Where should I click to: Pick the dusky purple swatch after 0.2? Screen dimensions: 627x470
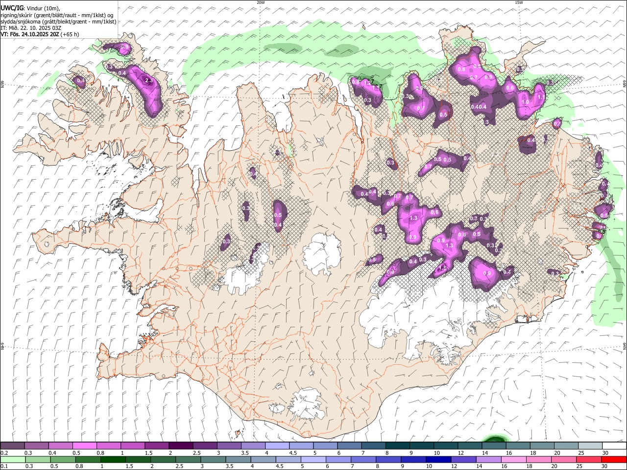(x=12, y=446)
